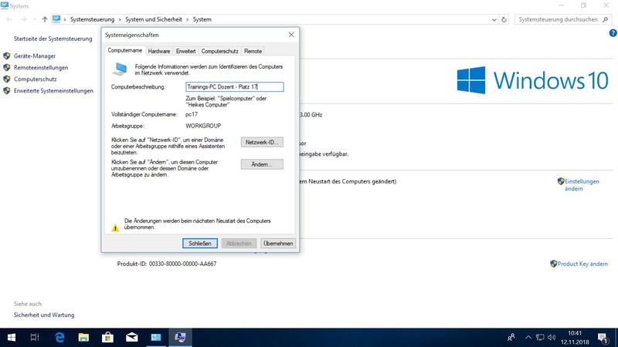Click the forward navigation arrow
This screenshot has width=618, height=347.
point(23,19)
